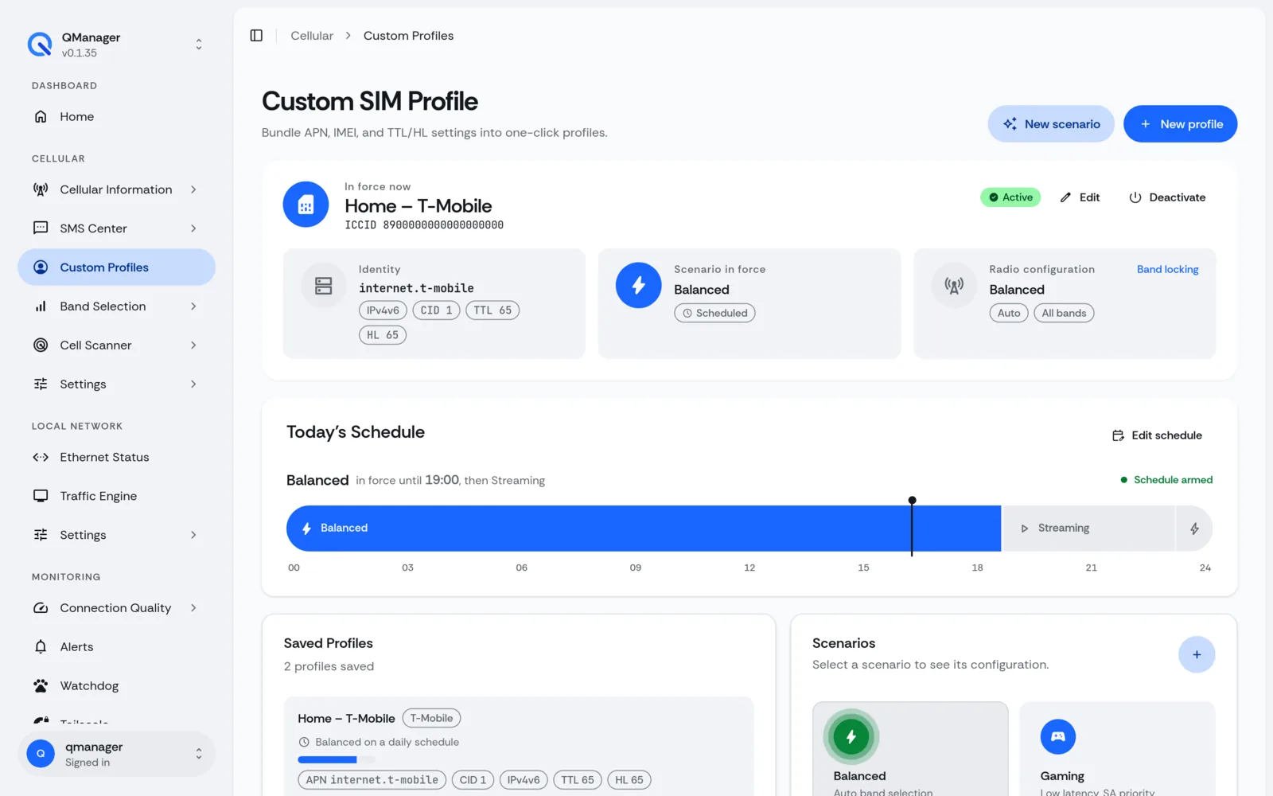
Task: Click the Edit schedule button
Action: [x=1157, y=435]
